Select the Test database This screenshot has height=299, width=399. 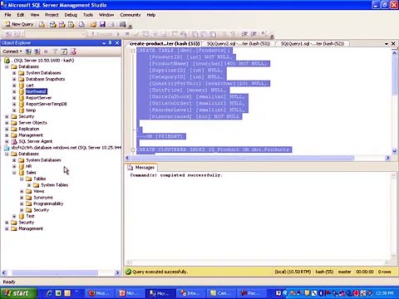click(x=30, y=216)
